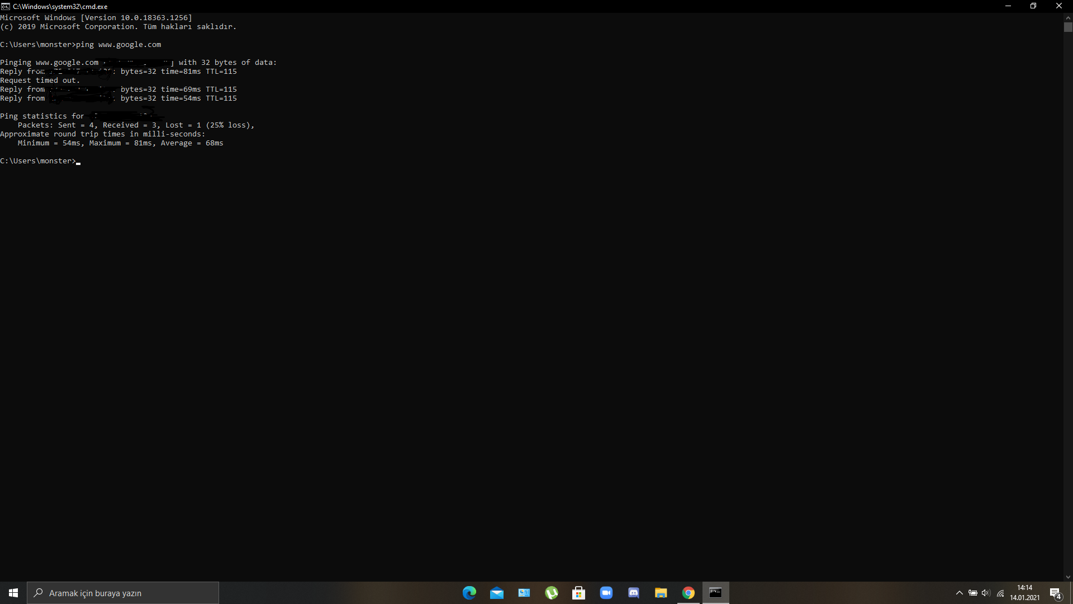
Task: Open the Mail app icon
Action: click(x=496, y=593)
